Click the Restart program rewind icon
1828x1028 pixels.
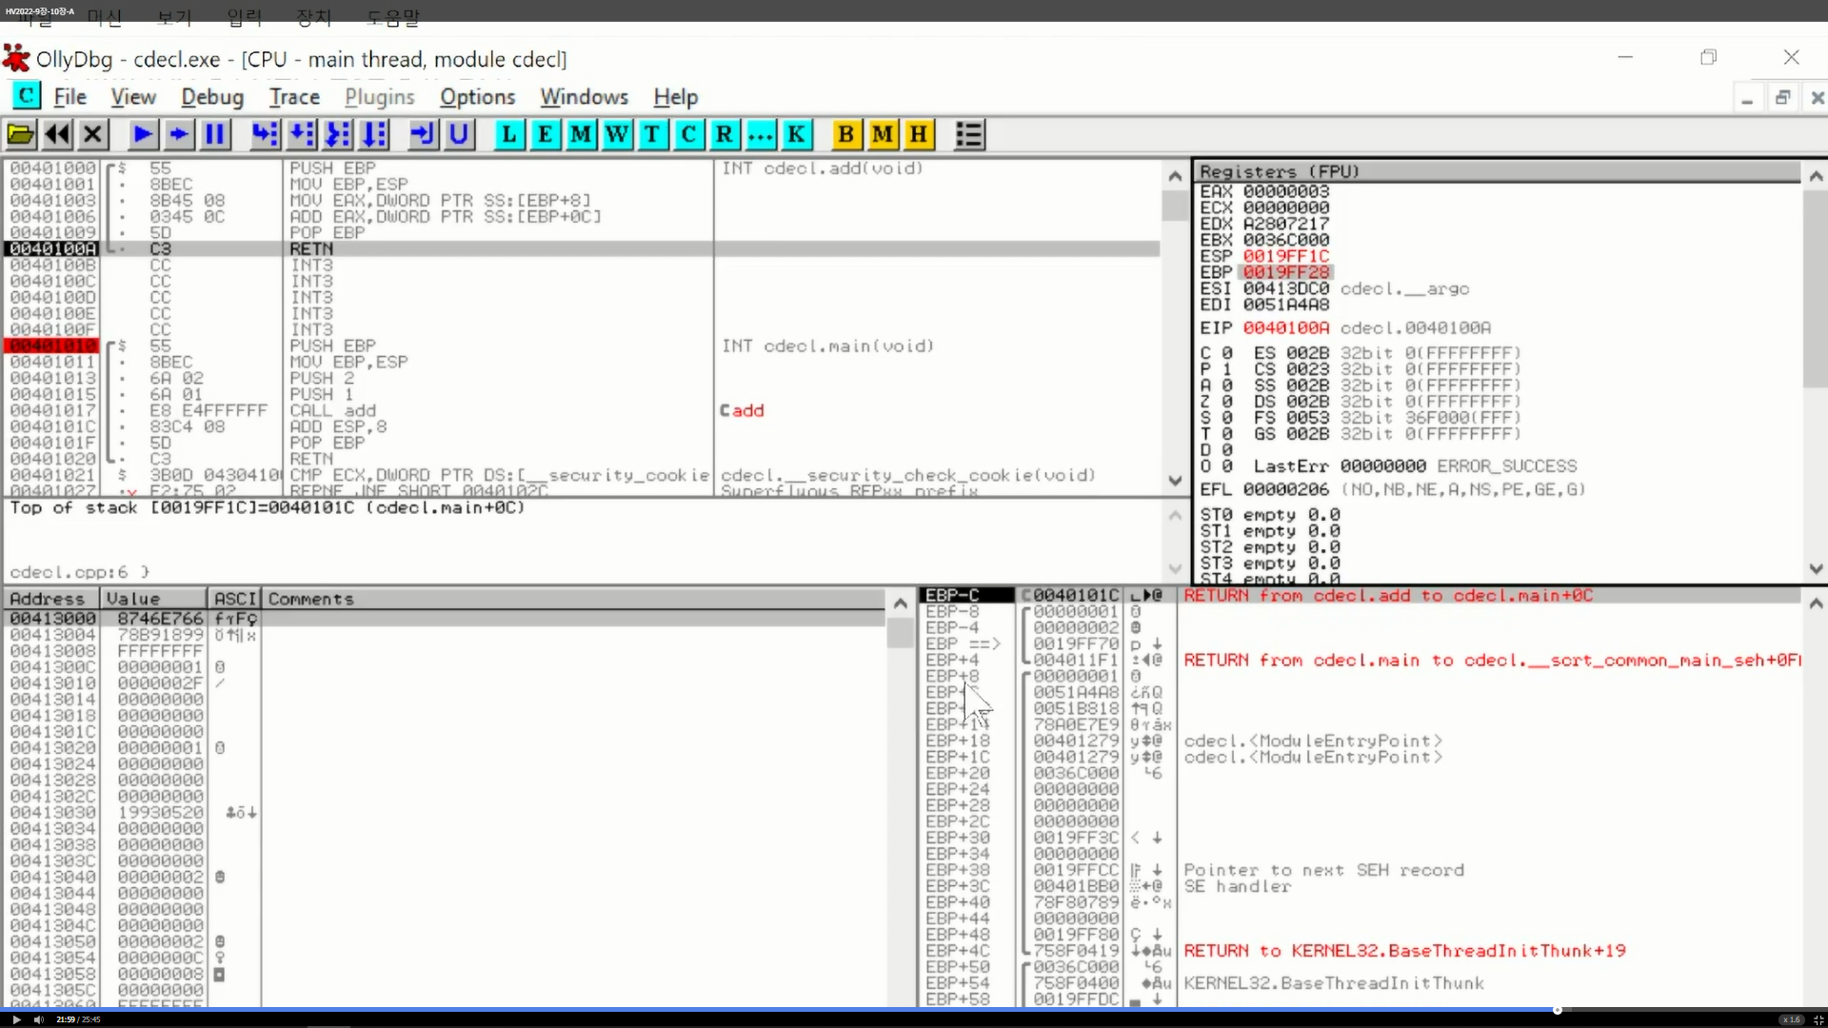pos(57,134)
